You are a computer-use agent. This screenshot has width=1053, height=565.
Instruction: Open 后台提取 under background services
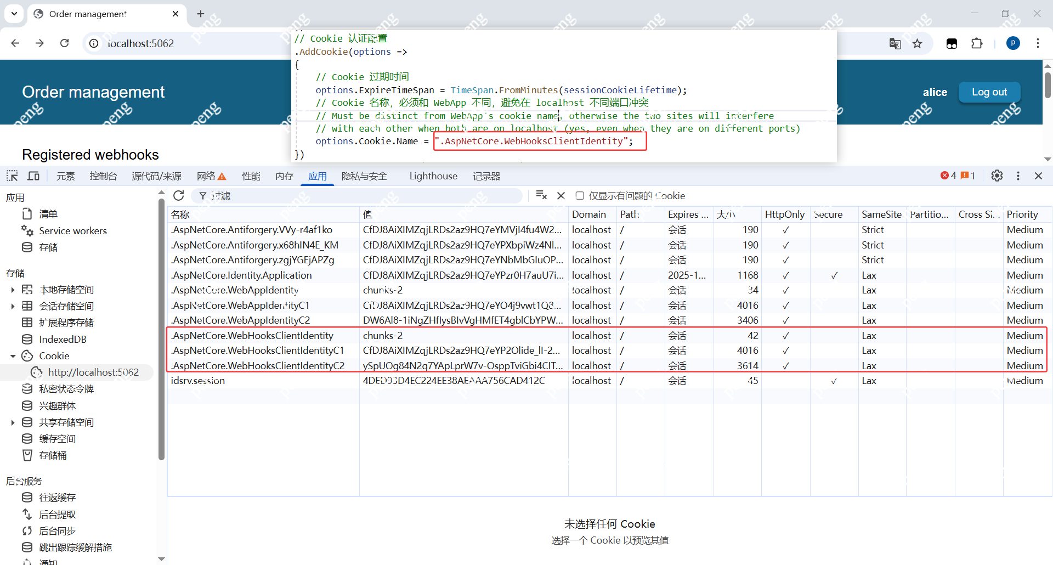click(57, 515)
